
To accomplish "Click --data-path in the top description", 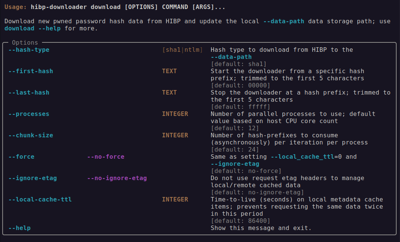I will tap(284, 21).
